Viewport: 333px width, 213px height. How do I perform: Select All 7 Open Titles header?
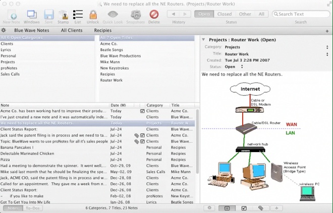147,38
